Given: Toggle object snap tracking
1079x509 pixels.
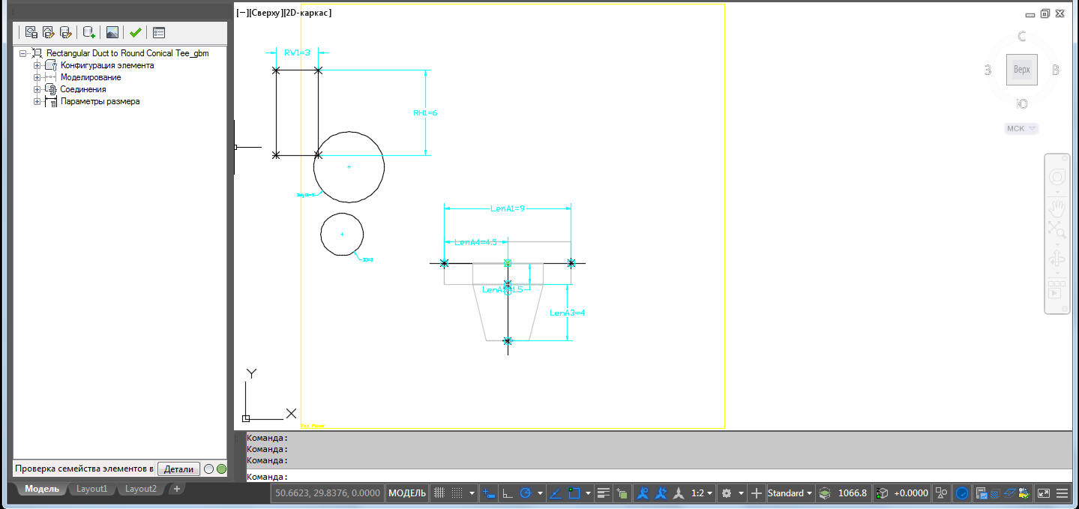Looking at the screenshot, I should pyautogui.click(x=556, y=493).
